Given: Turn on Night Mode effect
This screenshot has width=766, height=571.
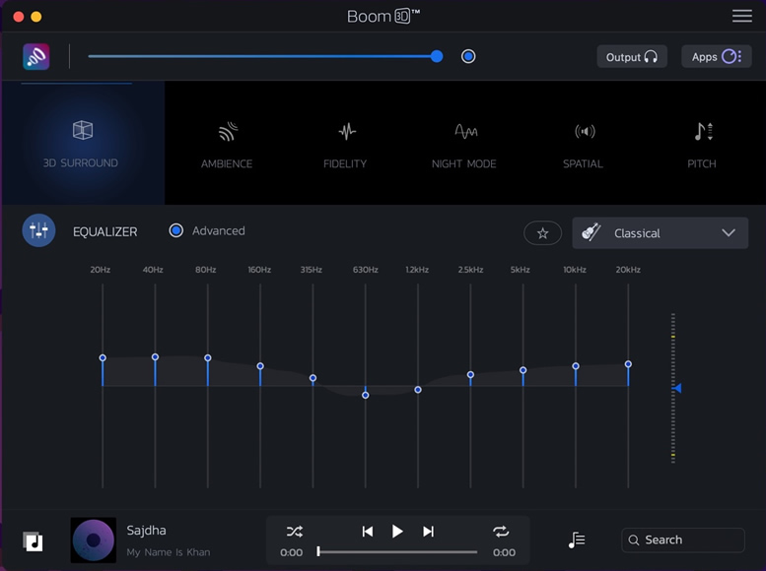Looking at the screenshot, I should (x=464, y=145).
